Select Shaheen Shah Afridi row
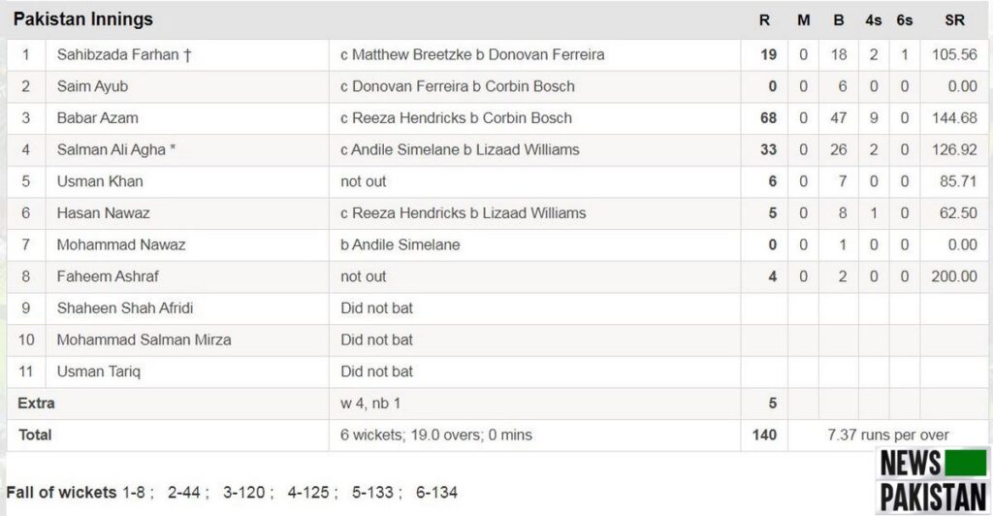Viewport: 993px width, 516px height. pyautogui.click(x=125, y=307)
